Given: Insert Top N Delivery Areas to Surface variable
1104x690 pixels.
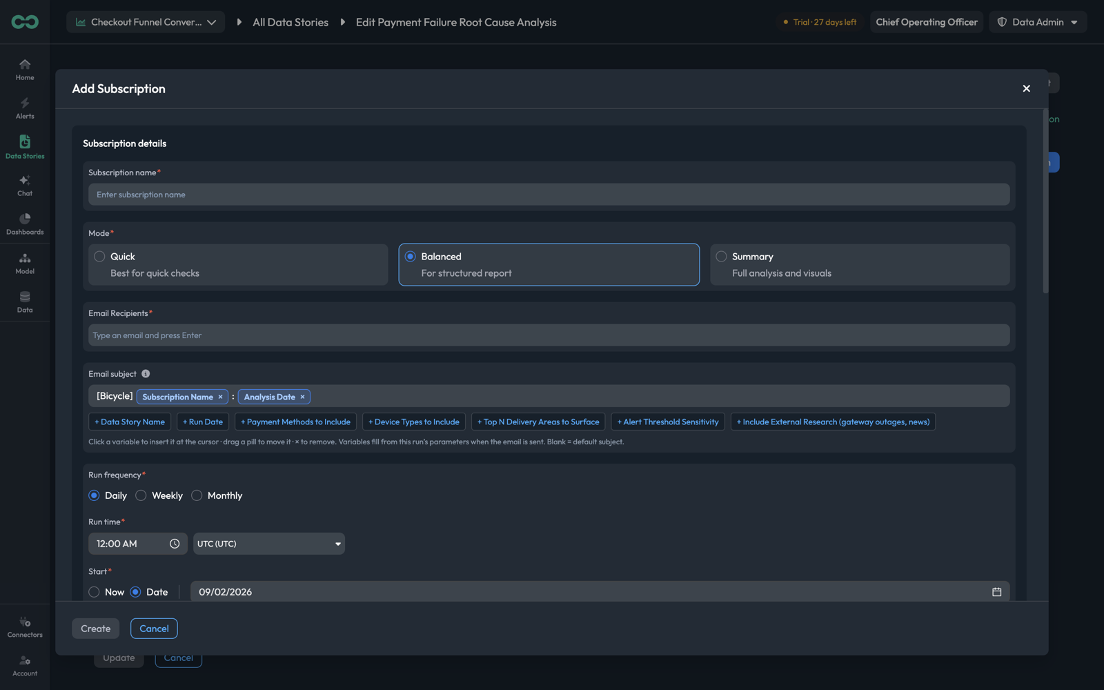Looking at the screenshot, I should pyautogui.click(x=538, y=422).
